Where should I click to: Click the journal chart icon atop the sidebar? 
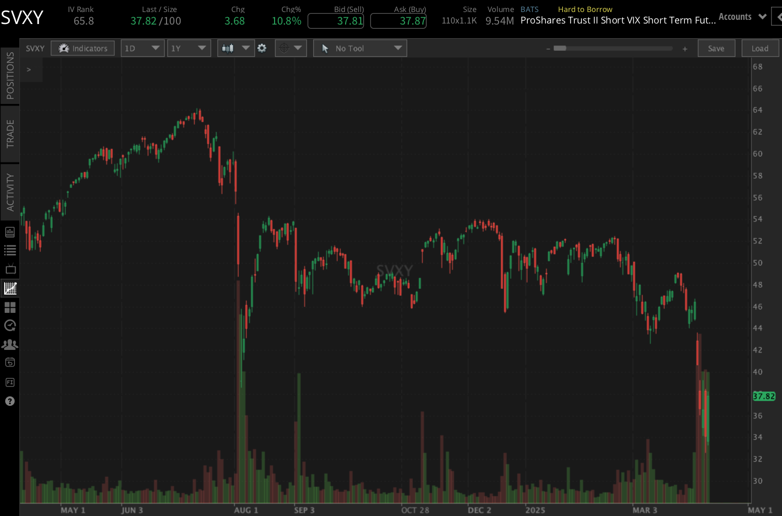tap(10, 232)
